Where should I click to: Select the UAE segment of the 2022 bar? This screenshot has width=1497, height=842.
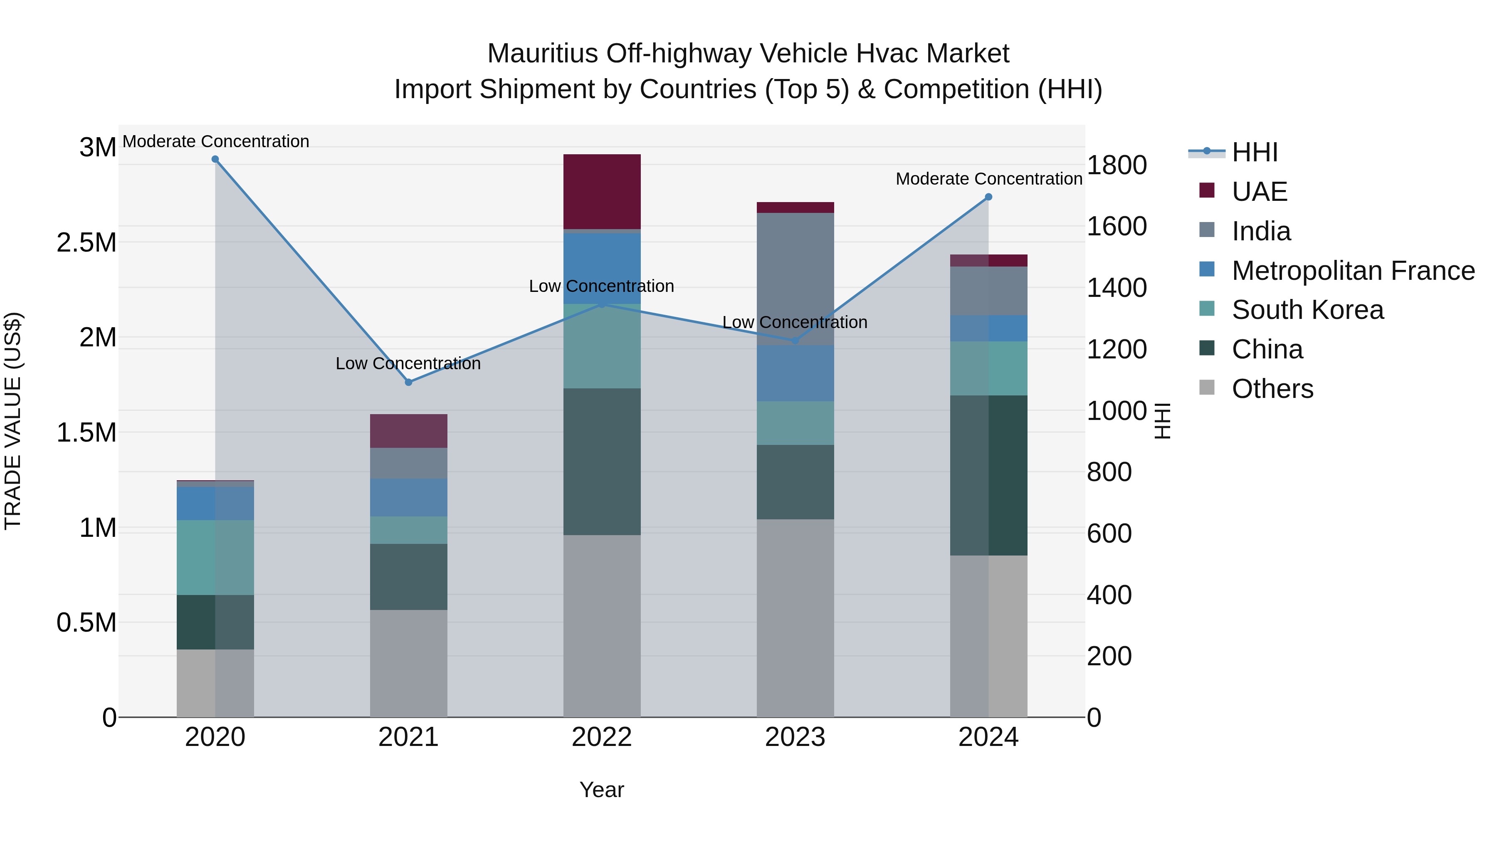(x=602, y=192)
